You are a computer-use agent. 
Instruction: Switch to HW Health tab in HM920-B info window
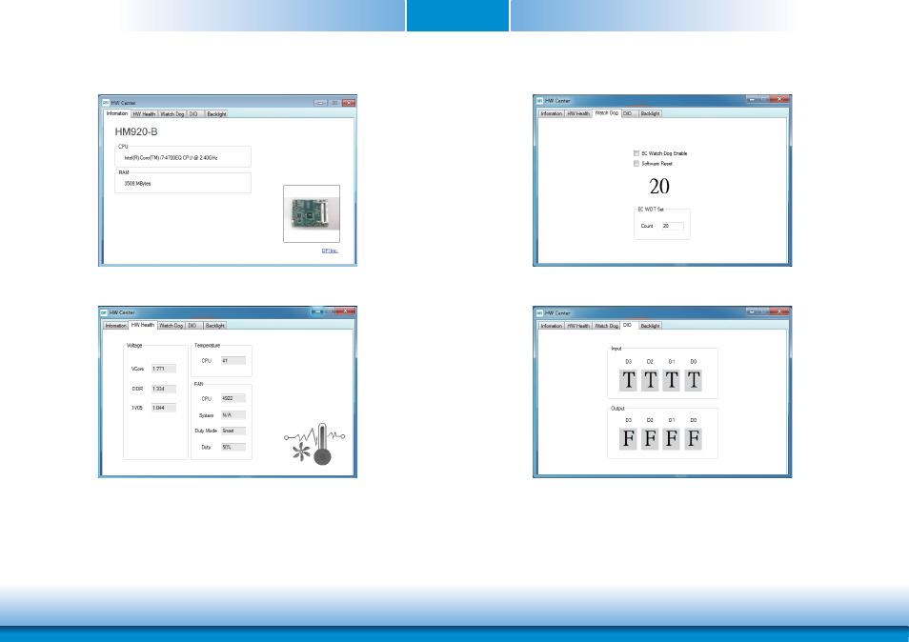[144, 114]
